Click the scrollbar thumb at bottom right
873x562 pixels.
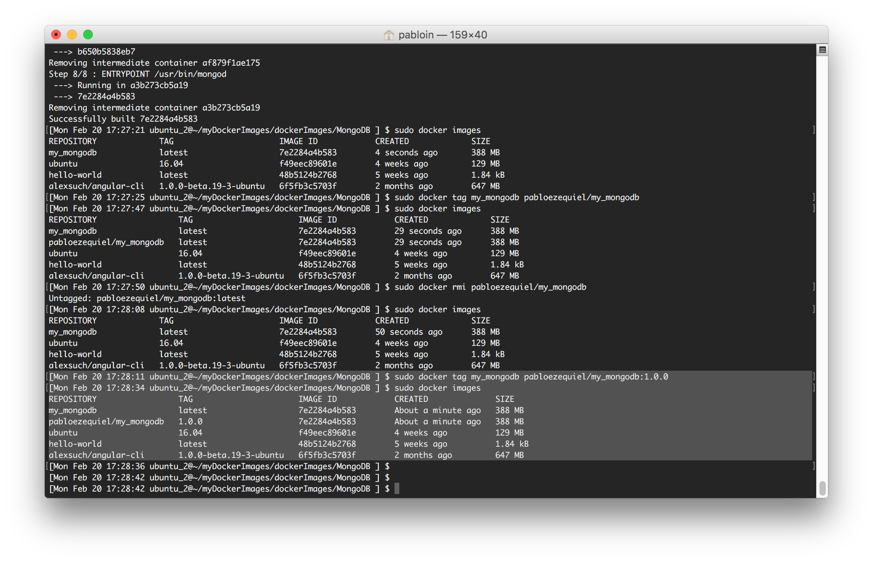pos(822,488)
